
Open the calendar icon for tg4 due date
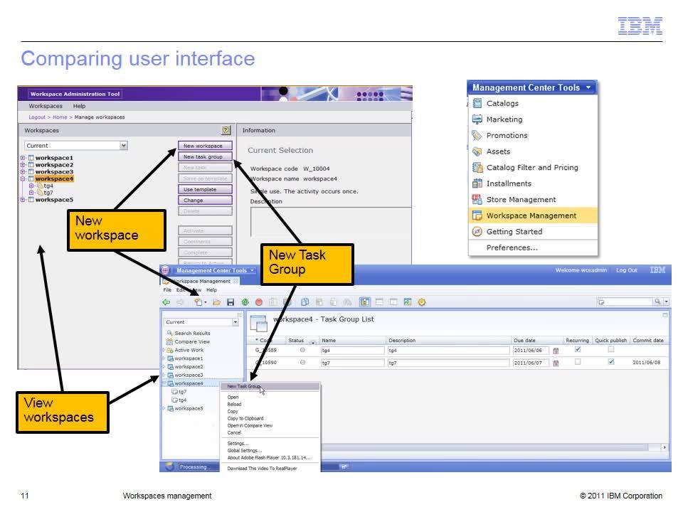click(x=556, y=351)
